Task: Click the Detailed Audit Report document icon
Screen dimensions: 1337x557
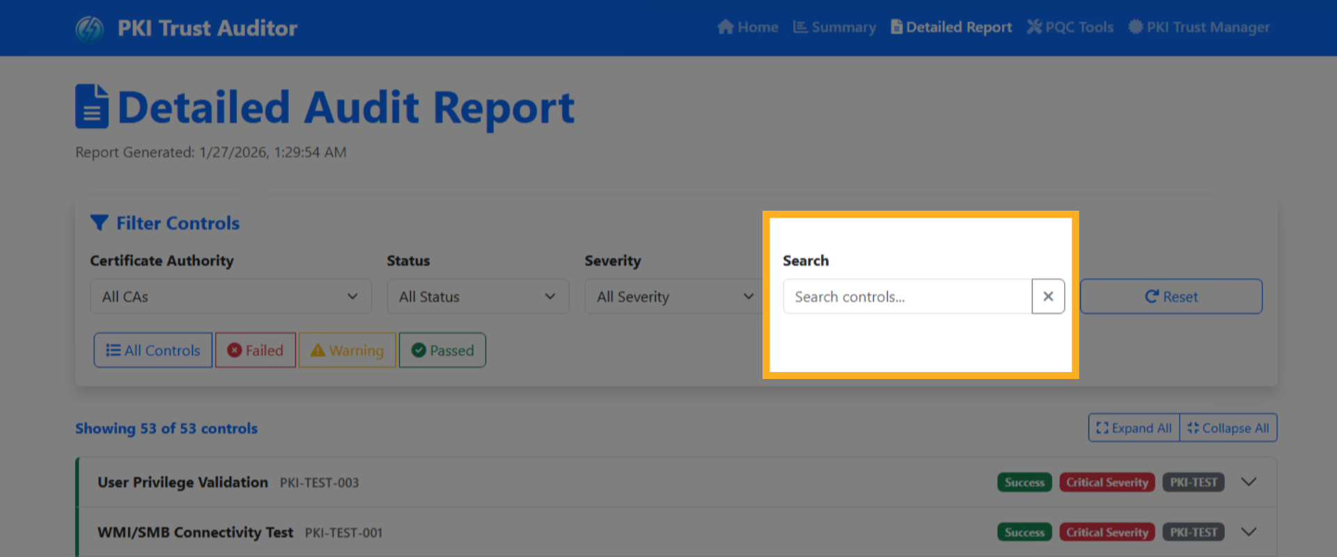Action: 92,106
